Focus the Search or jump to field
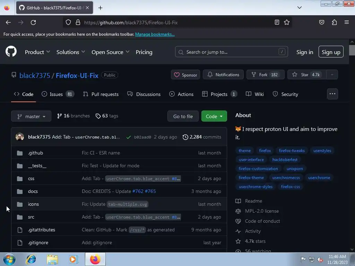Viewport: 355px width, 266px height. [x=231, y=52]
